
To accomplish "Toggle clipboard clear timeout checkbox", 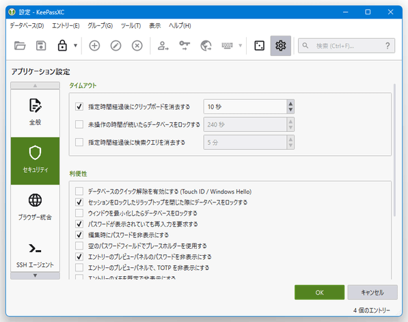I will 79,107.
